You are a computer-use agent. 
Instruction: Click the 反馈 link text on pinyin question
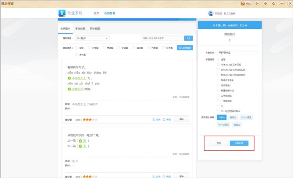[x=158, y=120]
